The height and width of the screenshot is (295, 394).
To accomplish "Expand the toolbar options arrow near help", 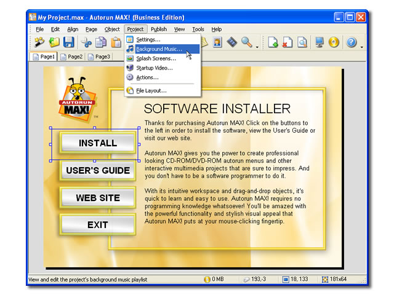I will point(361,47).
